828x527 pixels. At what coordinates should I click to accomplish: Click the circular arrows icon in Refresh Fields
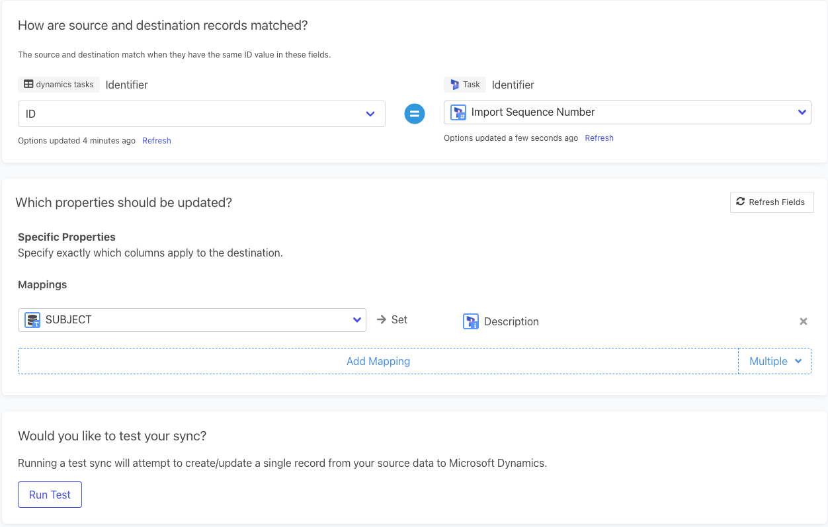coord(741,202)
